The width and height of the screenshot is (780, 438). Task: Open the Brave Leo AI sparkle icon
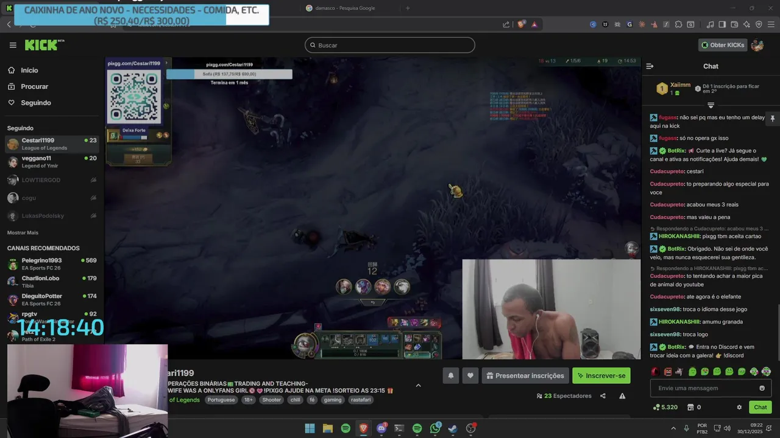pos(746,24)
